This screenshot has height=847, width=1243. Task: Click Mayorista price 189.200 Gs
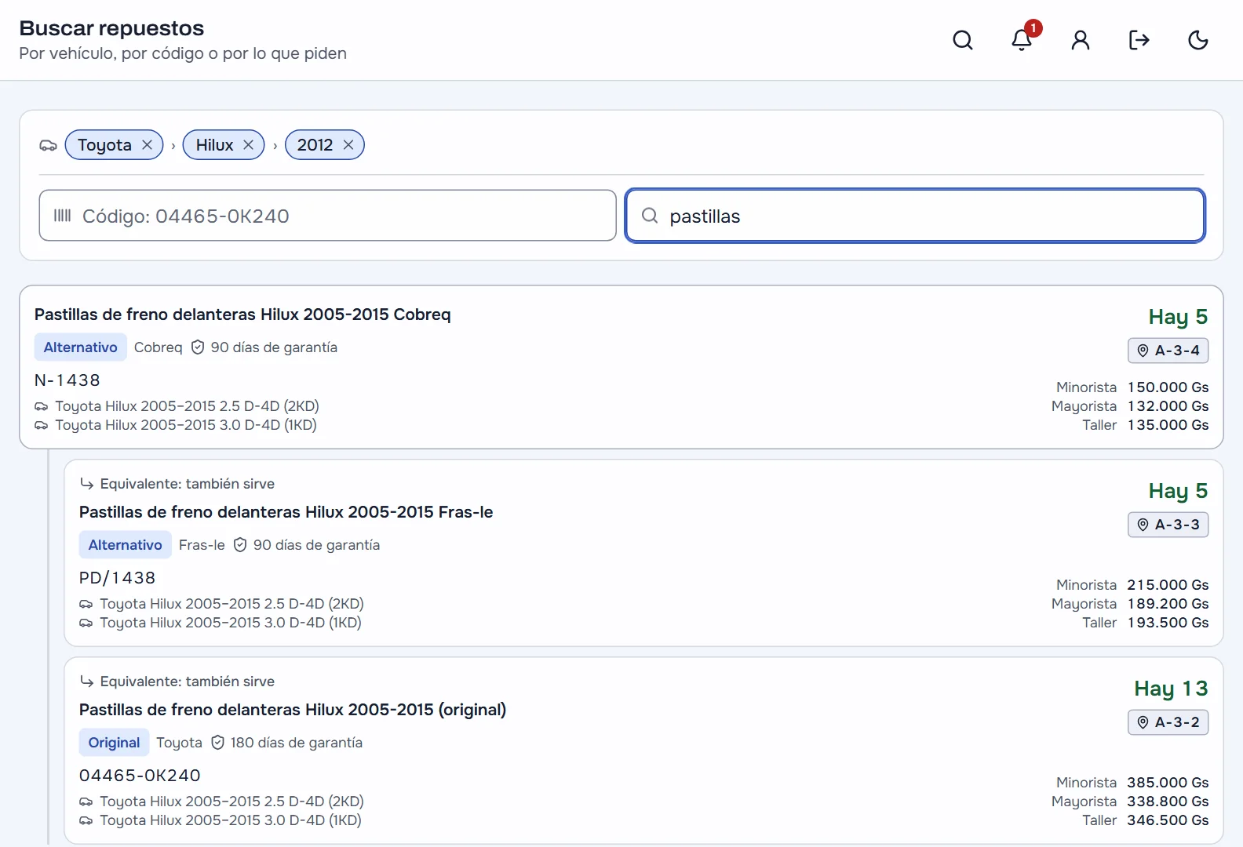[x=1168, y=604]
